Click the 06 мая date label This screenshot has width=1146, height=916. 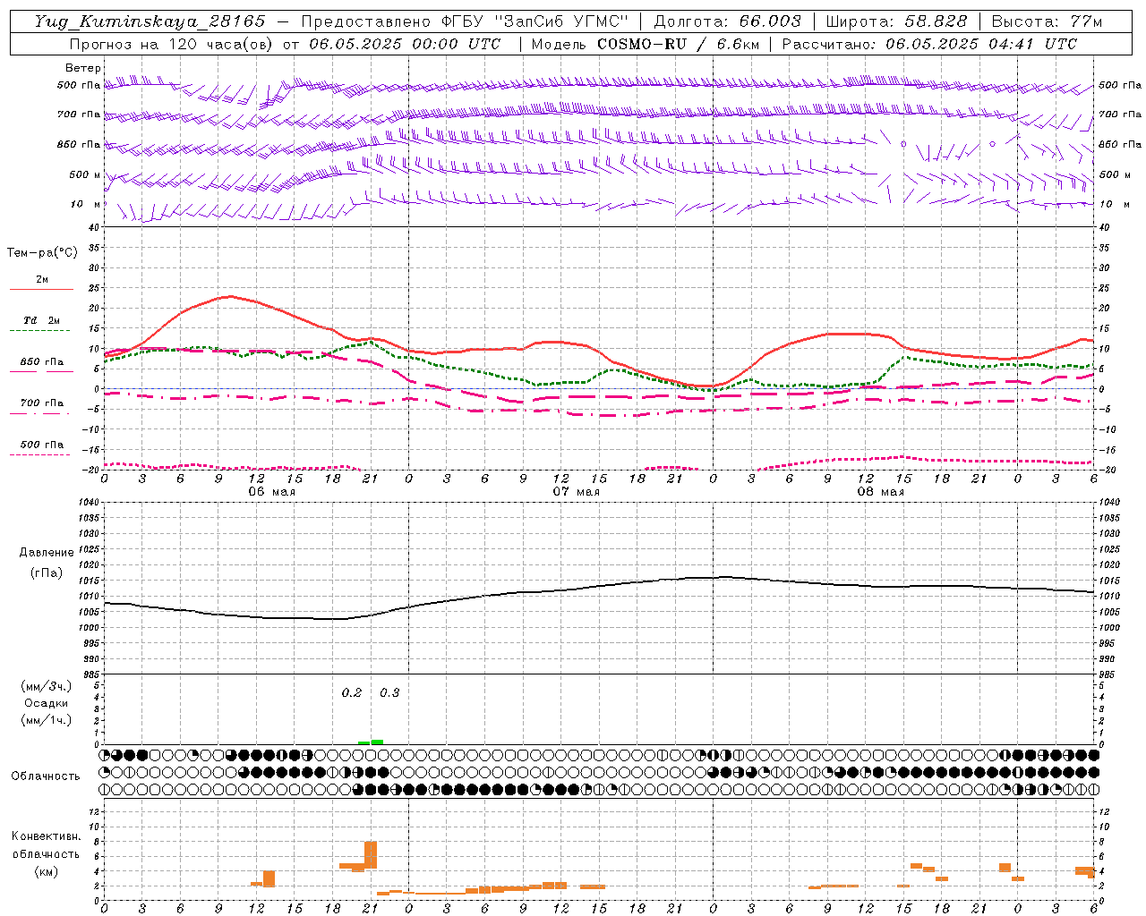click(x=271, y=492)
